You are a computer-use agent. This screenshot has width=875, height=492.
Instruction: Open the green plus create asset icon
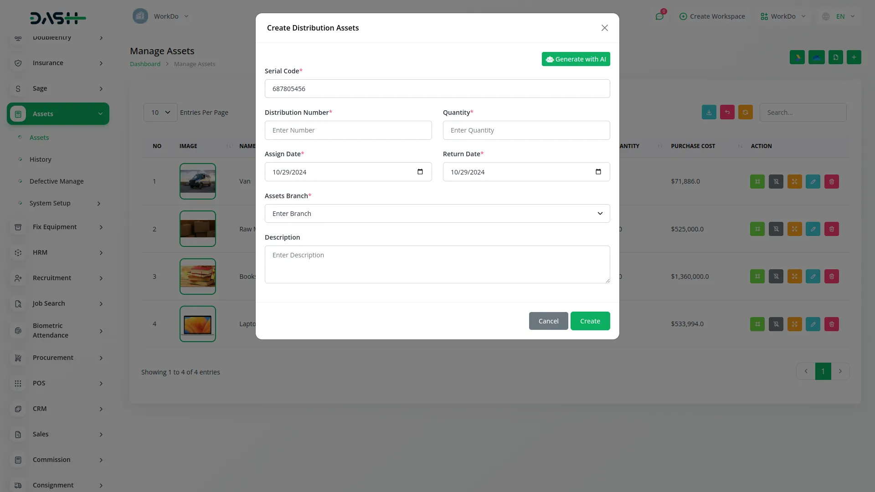(854, 57)
